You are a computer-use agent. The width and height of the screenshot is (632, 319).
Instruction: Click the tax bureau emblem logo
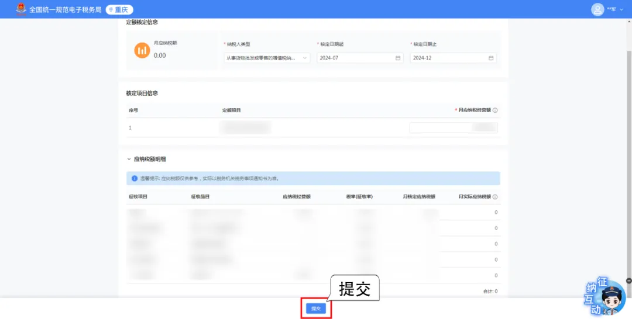click(x=20, y=9)
